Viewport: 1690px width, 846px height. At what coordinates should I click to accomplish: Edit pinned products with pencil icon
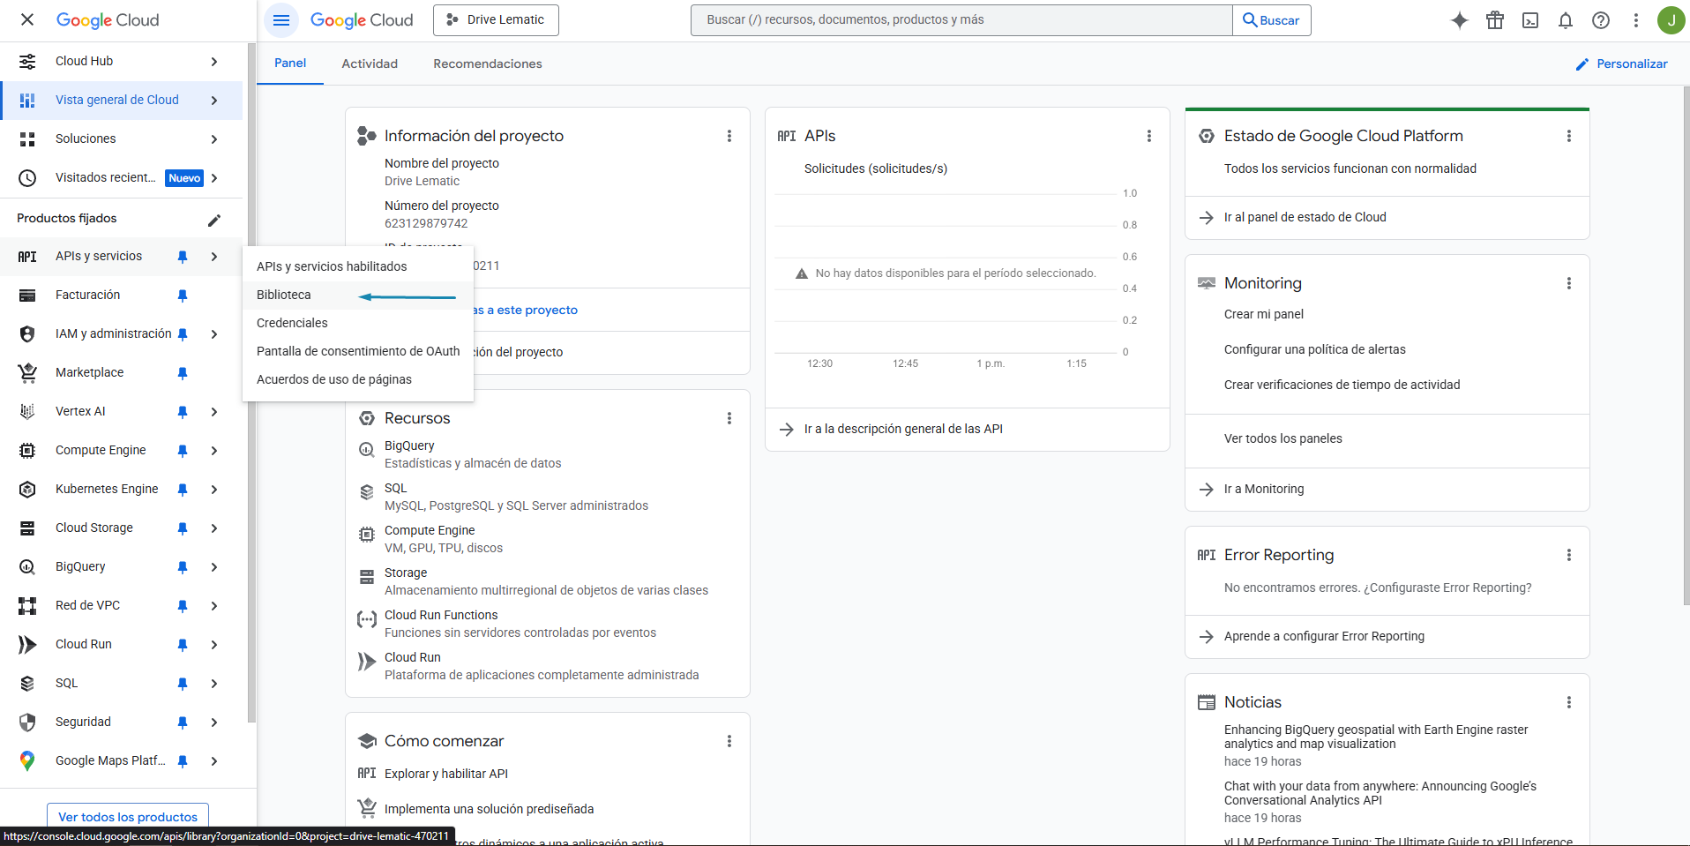[x=213, y=220]
